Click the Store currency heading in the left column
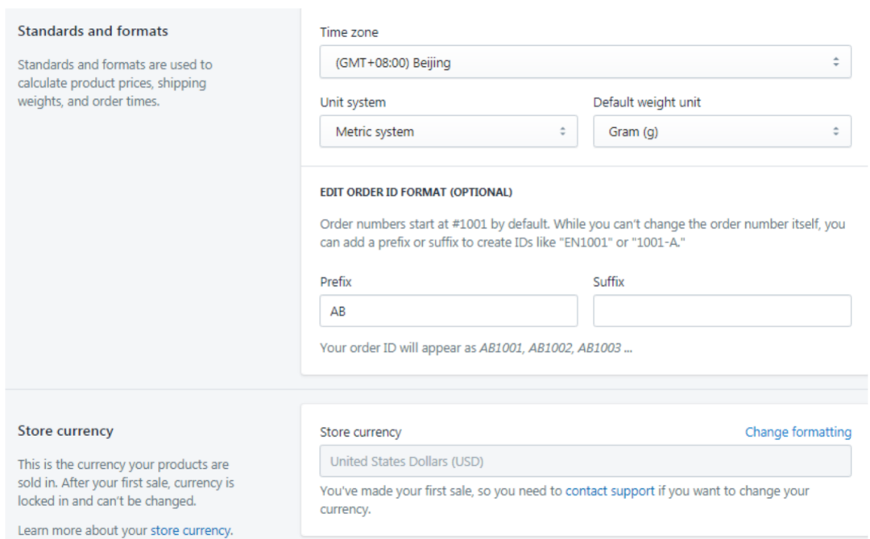The image size is (870, 539). pos(65,431)
